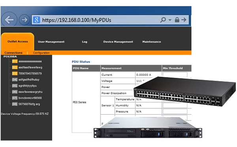Open the Device Management tab
The image size is (237, 147).
pyautogui.click(x=118, y=42)
